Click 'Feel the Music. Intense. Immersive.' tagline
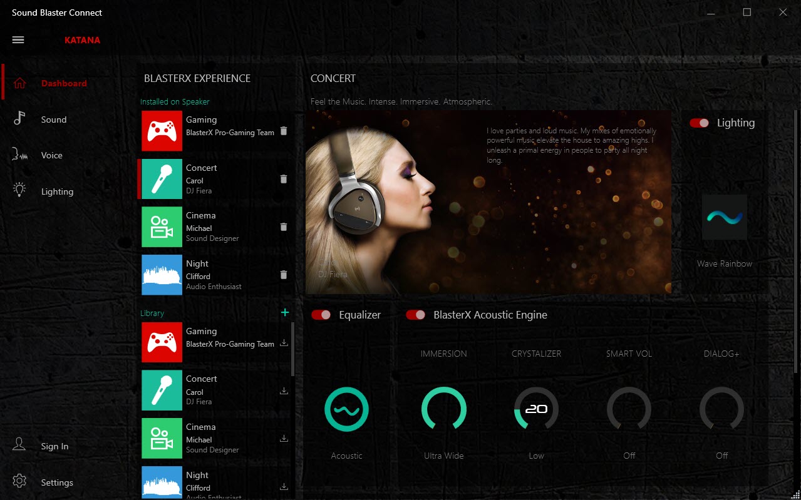 [x=401, y=101]
